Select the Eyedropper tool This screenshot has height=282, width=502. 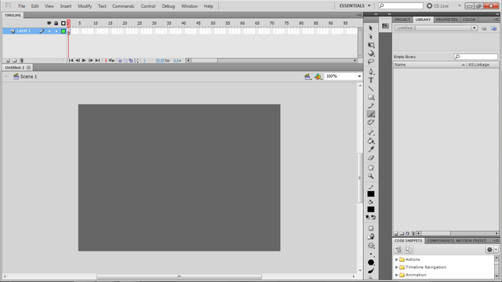click(x=371, y=150)
